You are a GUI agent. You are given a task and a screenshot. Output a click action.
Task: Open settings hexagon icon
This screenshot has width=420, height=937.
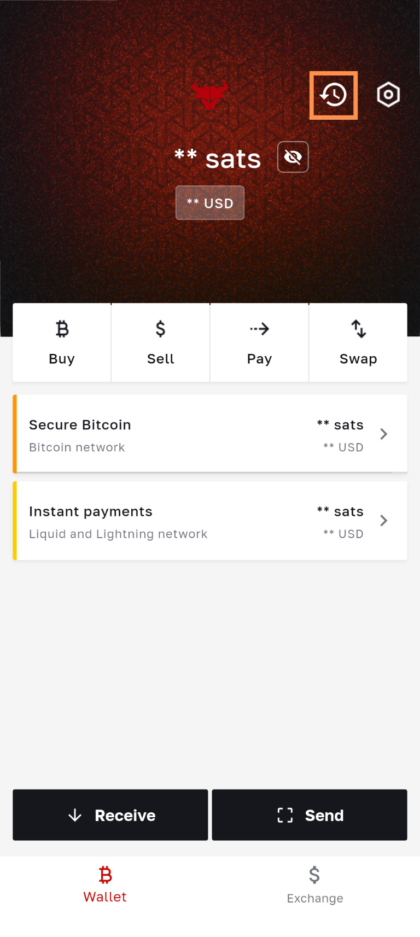point(388,95)
